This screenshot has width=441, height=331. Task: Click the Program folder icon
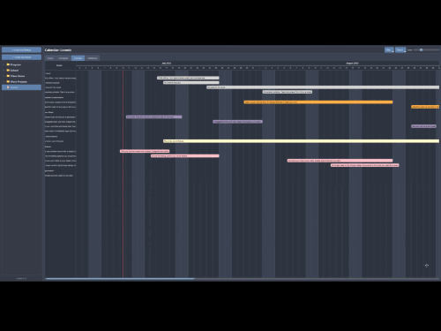[8, 64]
